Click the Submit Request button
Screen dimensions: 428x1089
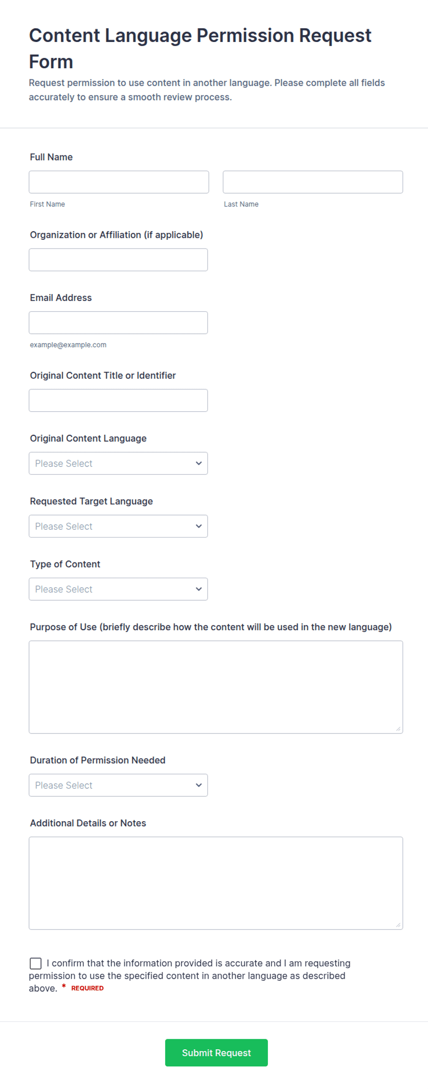(x=216, y=1053)
